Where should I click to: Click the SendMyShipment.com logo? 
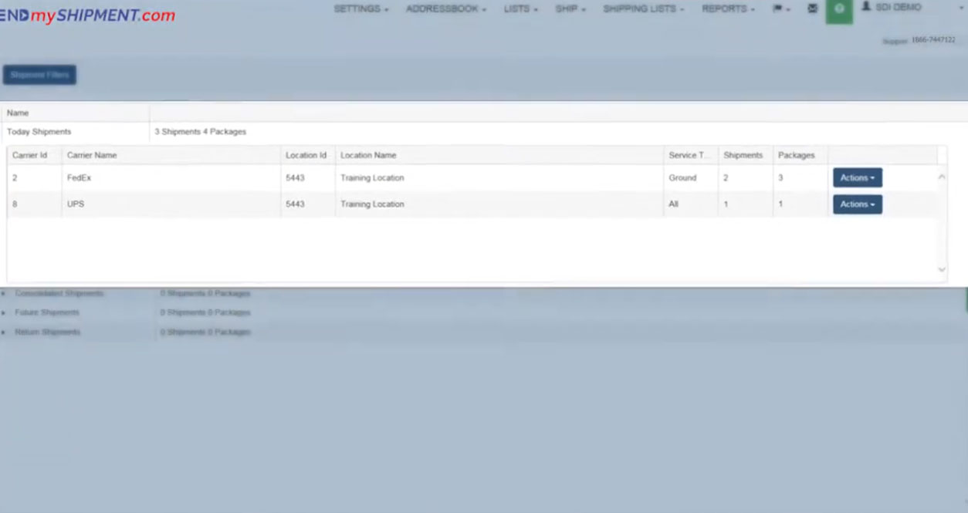tap(86, 15)
